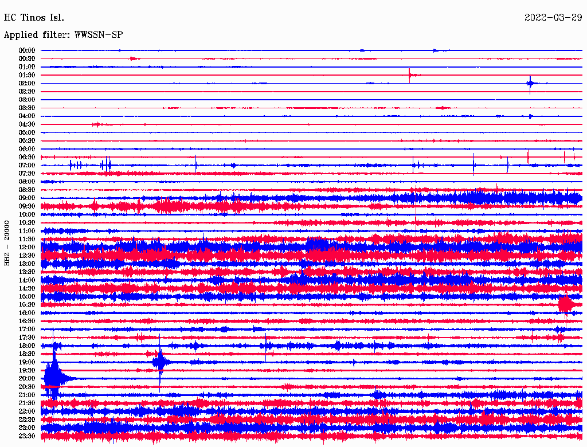Select the 02:00 time label

27,84
